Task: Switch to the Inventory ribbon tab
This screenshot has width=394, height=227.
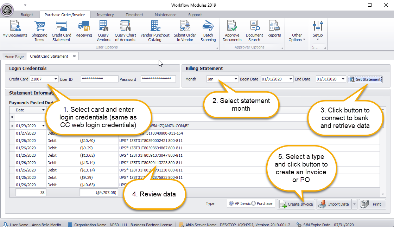Action: coord(105,15)
